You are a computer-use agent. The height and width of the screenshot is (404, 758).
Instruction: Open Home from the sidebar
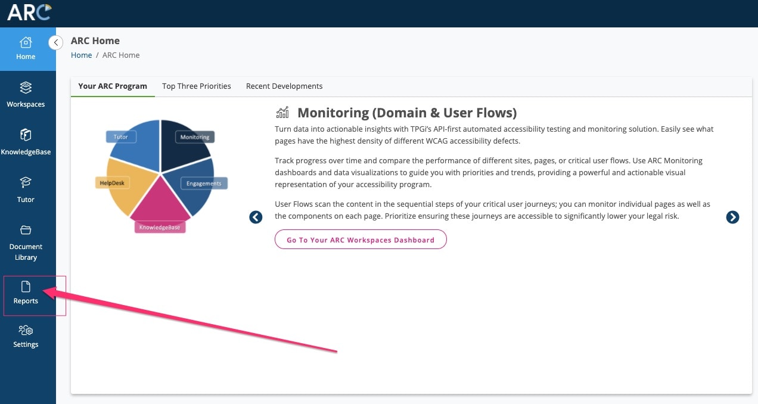click(x=26, y=48)
